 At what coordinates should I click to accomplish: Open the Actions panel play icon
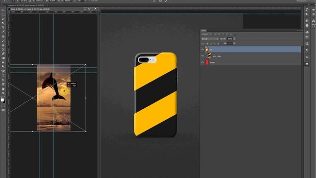click(307, 14)
